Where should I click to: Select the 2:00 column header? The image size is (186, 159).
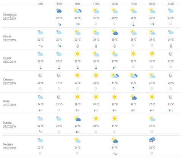[x=41, y=4]
